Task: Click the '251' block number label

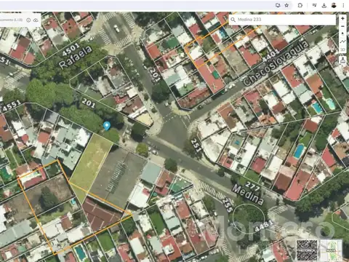Action: pyautogui.click(x=196, y=145)
